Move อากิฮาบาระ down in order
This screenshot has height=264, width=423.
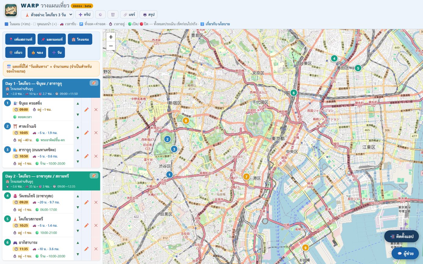78,254
